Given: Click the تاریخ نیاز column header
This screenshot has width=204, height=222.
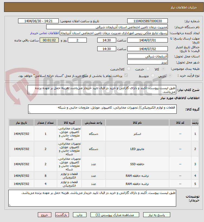Looking at the screenshot, I should point(21,123).
